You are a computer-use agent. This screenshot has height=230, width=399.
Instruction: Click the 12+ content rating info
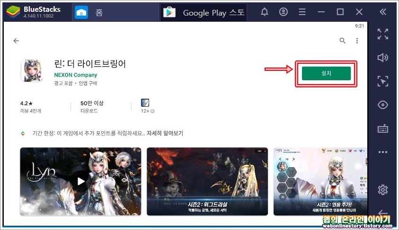tap(148, 111)
